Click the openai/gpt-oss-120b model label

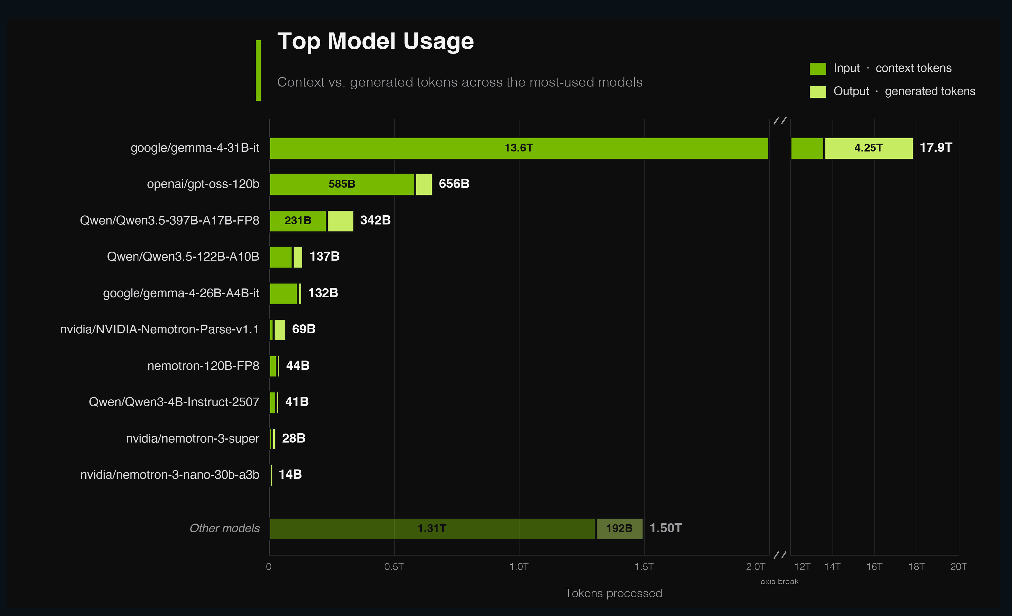203,184
